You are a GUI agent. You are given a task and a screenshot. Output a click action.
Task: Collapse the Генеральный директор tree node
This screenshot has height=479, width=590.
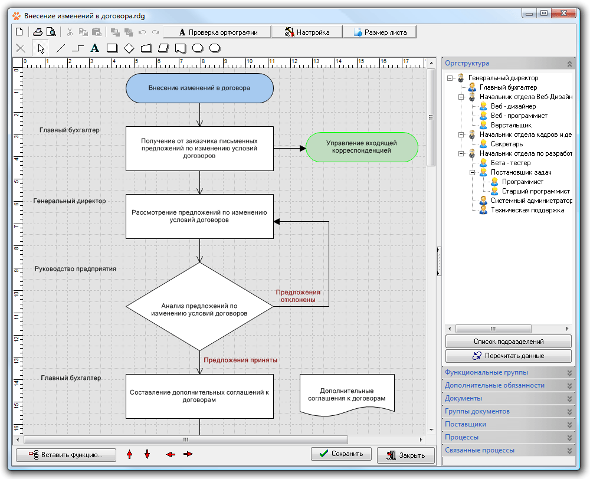[450, 78]
